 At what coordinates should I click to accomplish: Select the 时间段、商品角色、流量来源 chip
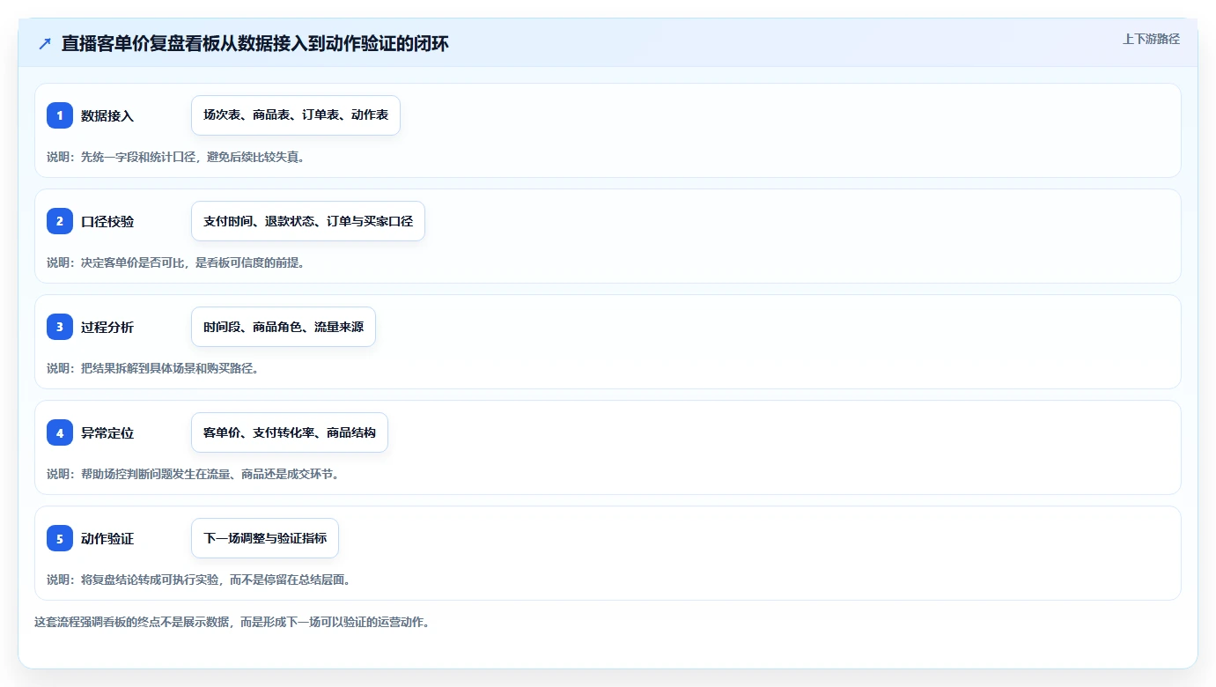284,327
